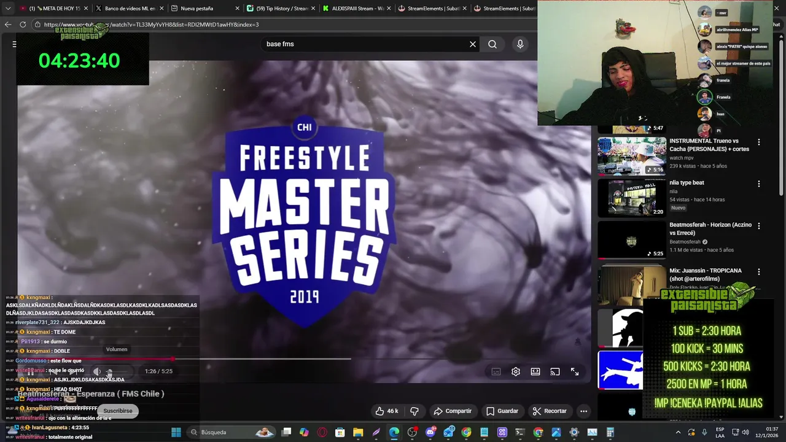Open the system volume icon in the tray
This screenshot has height=442, width=786.
click(745, 432)
